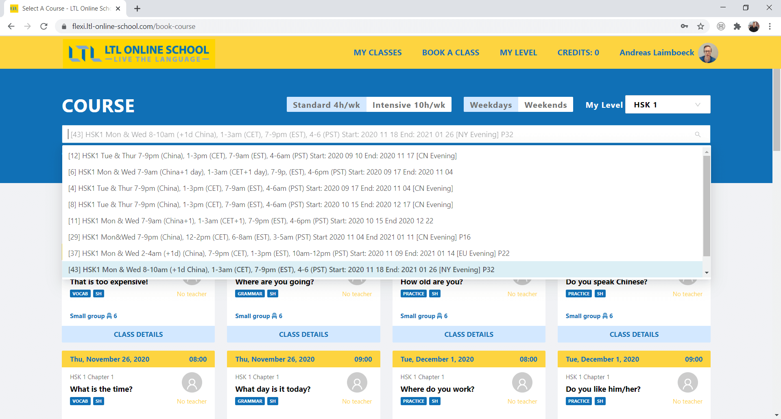Screen dimensions: 781x419
Task: Click teacher avatar on What is the time? card
Action: (x=192, y=383)
